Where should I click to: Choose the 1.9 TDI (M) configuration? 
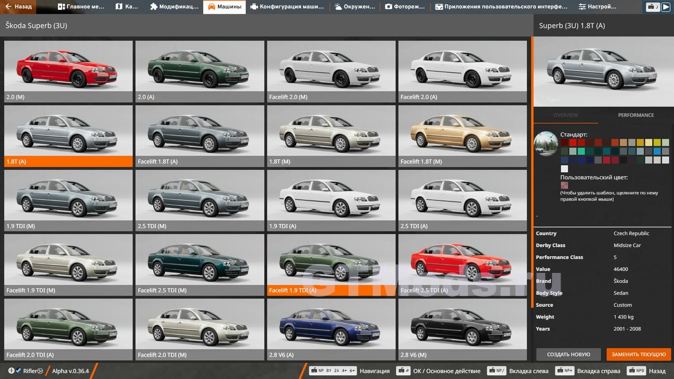point(69,200)
